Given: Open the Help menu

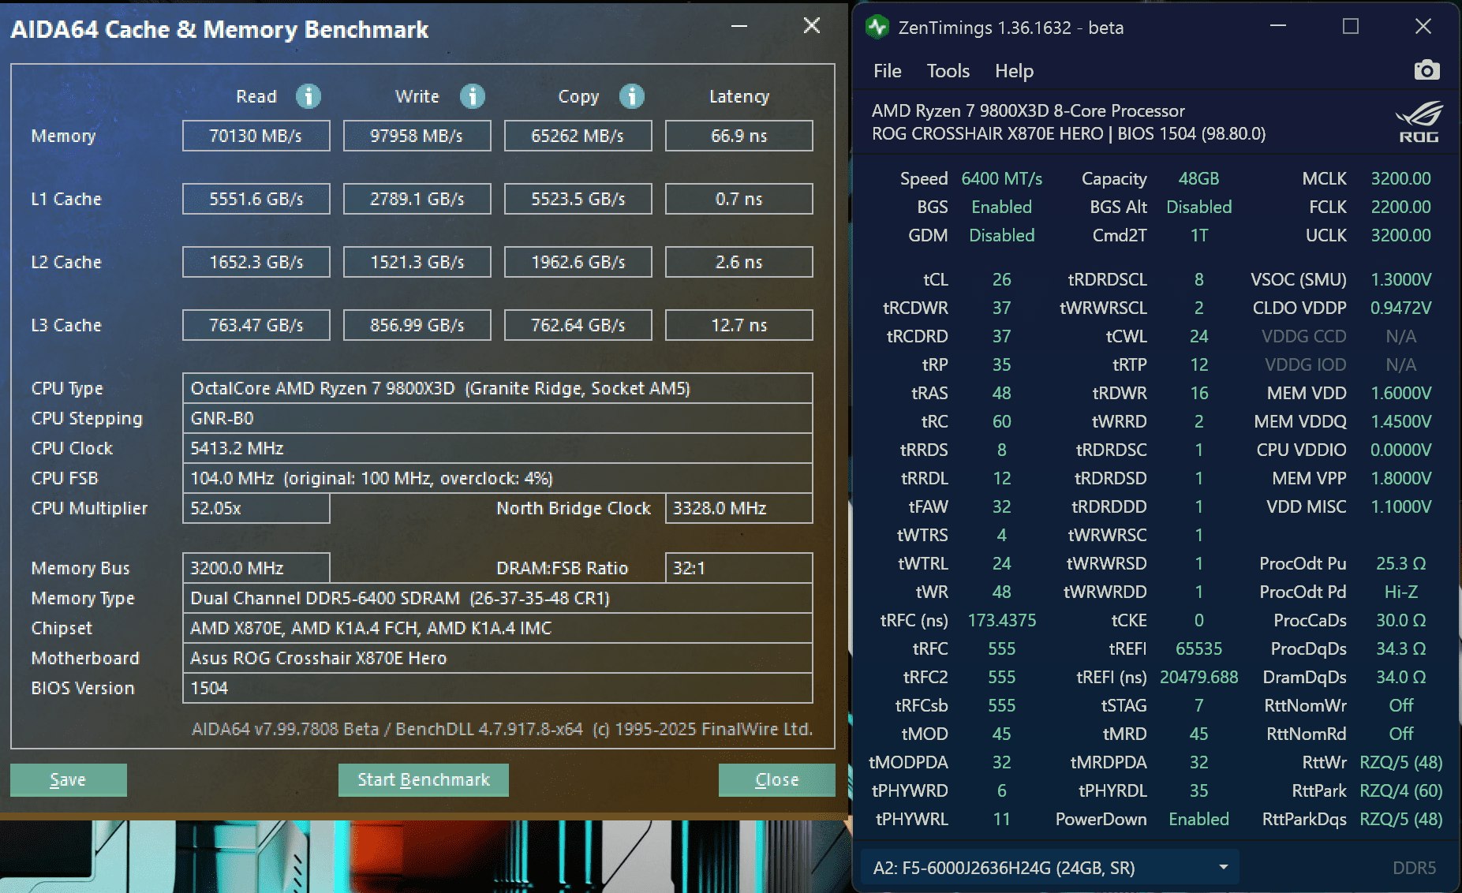Looking at the screenshot, I should [x=1014, y=71].
